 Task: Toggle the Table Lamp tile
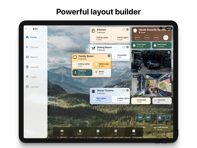tap(102, 65)
